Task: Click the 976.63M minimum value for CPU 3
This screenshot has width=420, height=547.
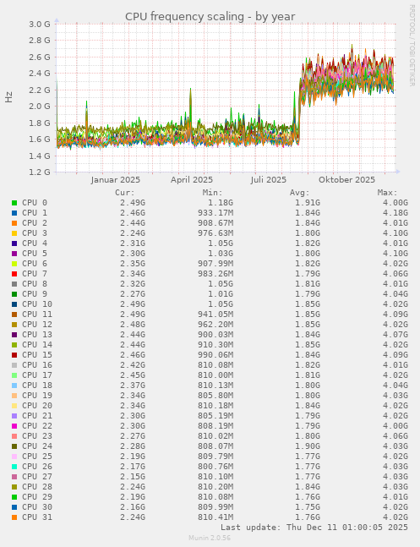Action: (x=215, y=233)
